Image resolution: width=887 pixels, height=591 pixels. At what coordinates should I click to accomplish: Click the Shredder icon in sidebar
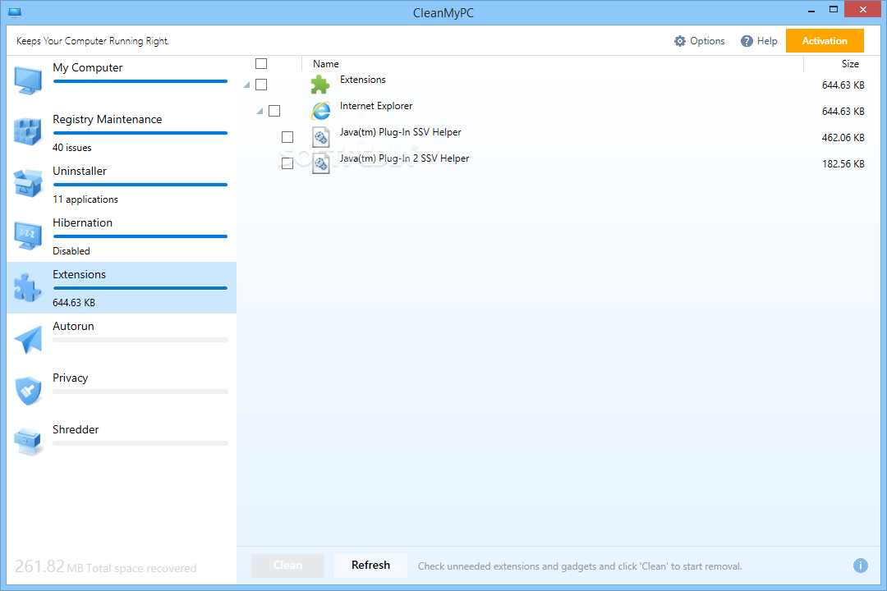(x=28, y=442)
